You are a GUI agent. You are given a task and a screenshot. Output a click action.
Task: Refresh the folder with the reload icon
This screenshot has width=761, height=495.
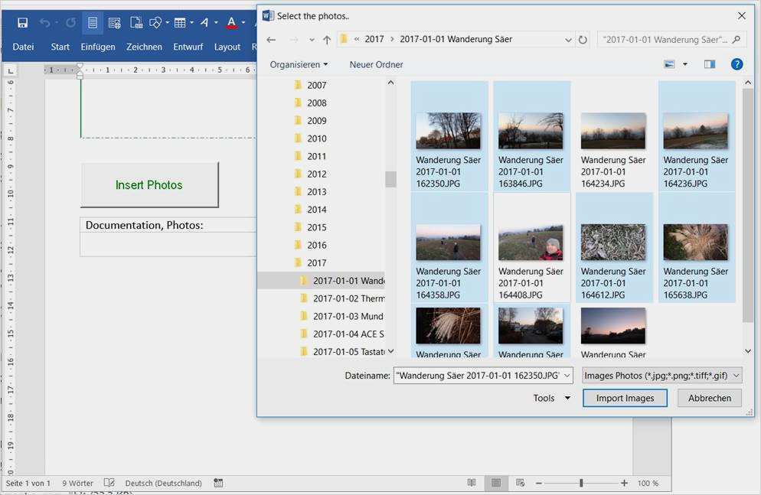583,40
